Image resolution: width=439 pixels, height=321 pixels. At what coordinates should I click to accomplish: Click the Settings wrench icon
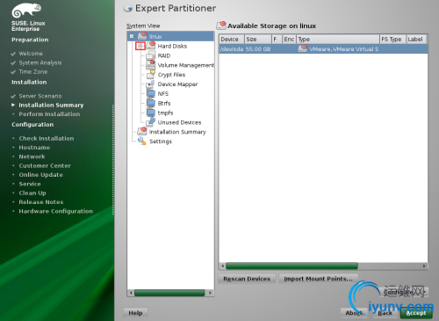click(142, 141)
